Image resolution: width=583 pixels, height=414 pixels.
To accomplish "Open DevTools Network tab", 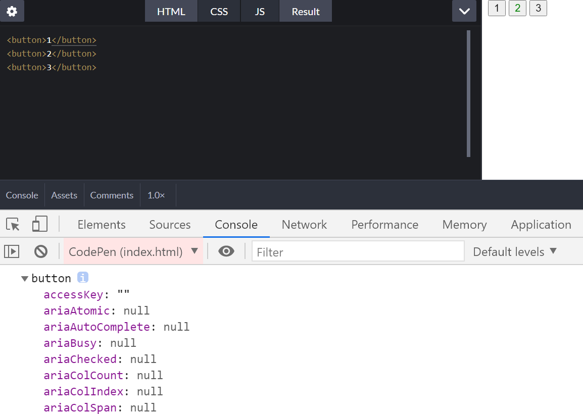I will 304,225.
